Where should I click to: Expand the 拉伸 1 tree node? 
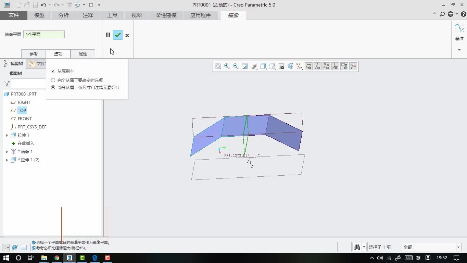pos(7,135)
